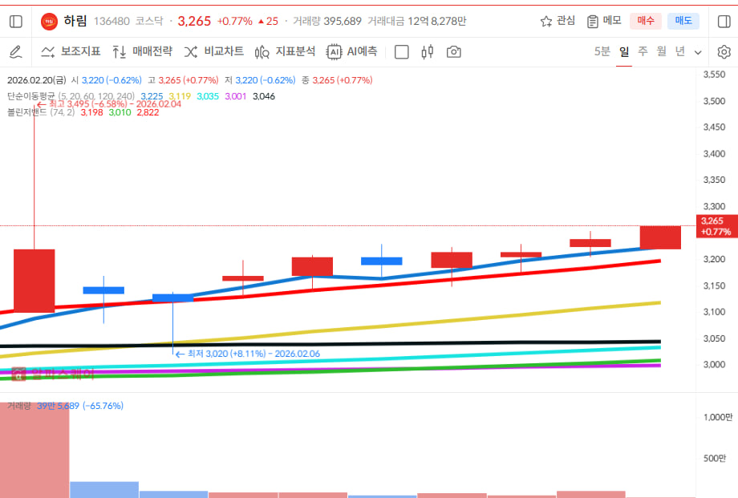Change chart type via candlestick icon

(x=428, y=52)
